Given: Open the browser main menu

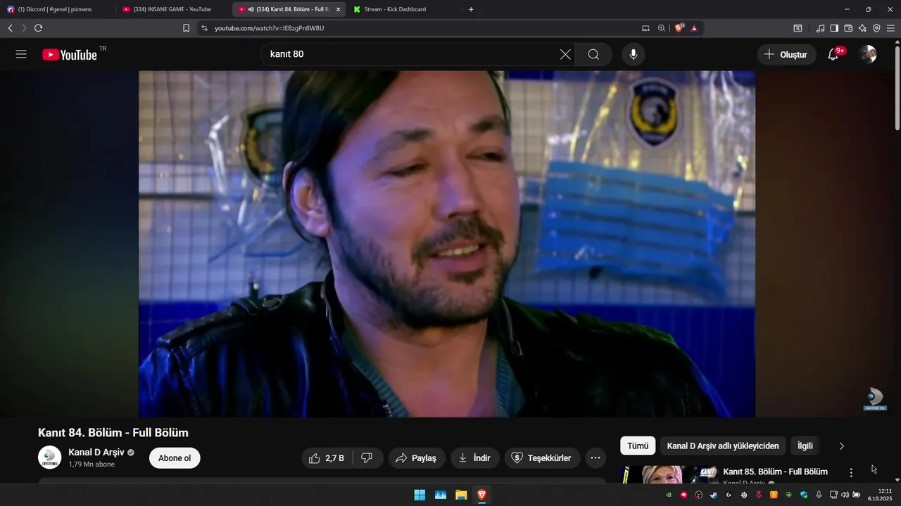Looking at the screenshot, I should point(891,28).
